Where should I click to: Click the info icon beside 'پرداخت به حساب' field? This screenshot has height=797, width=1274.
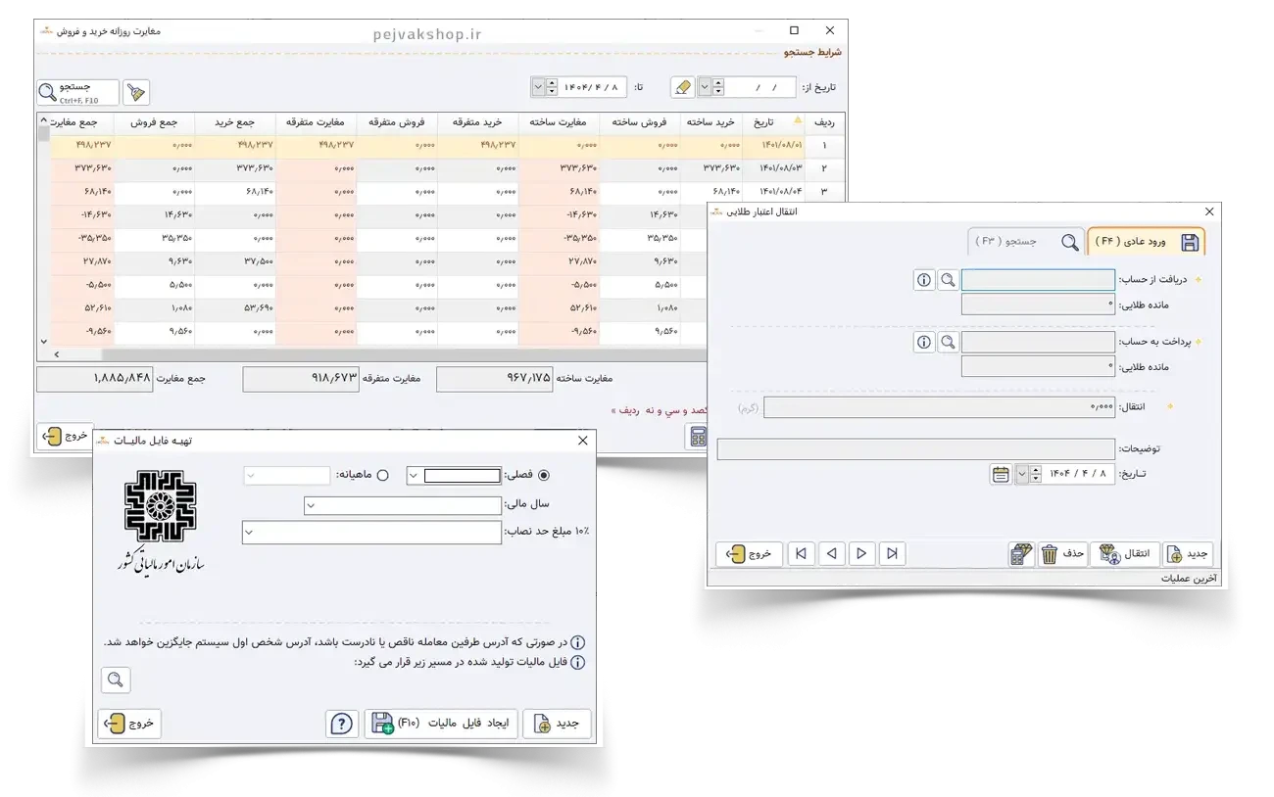[x=923, y=342]
